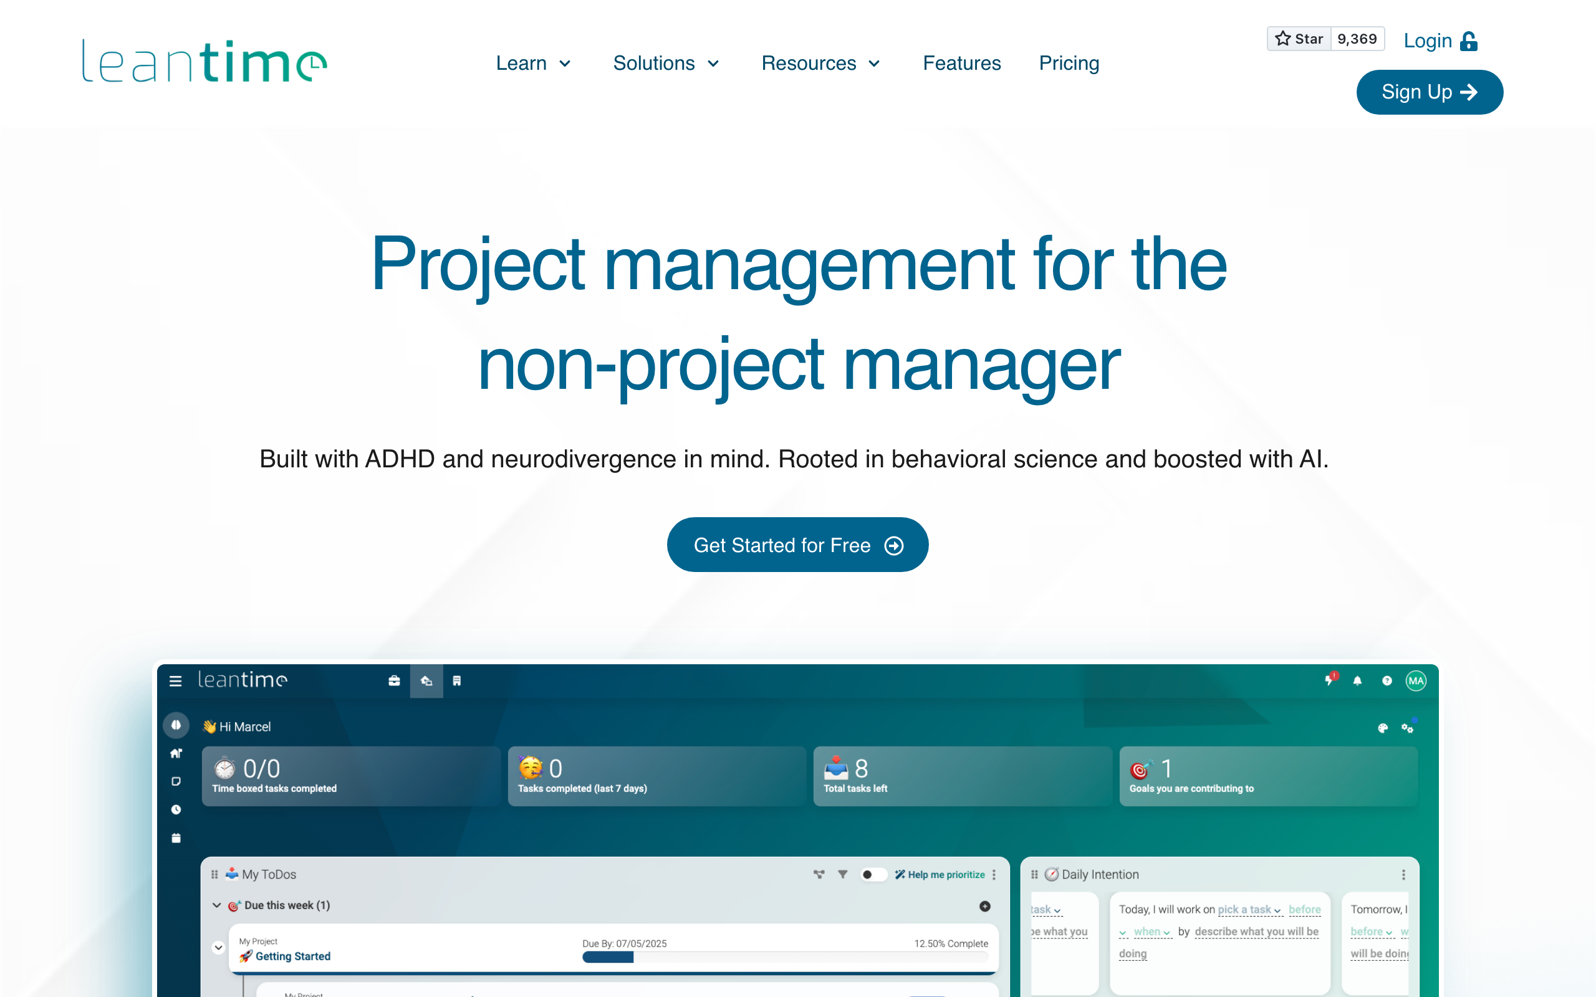
Task: Click the Get Started for Free button
Action: pyautogui.click(x=797, y=545)
